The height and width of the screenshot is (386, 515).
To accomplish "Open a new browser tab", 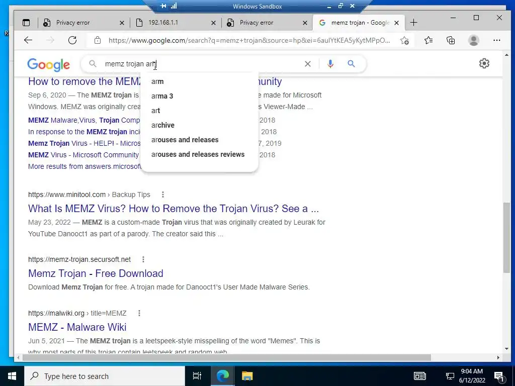I will pyautogui.click(x=413, y=23).
